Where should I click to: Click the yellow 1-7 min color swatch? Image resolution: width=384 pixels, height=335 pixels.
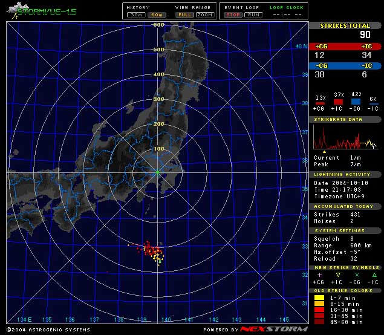click(x=320, y=298)
